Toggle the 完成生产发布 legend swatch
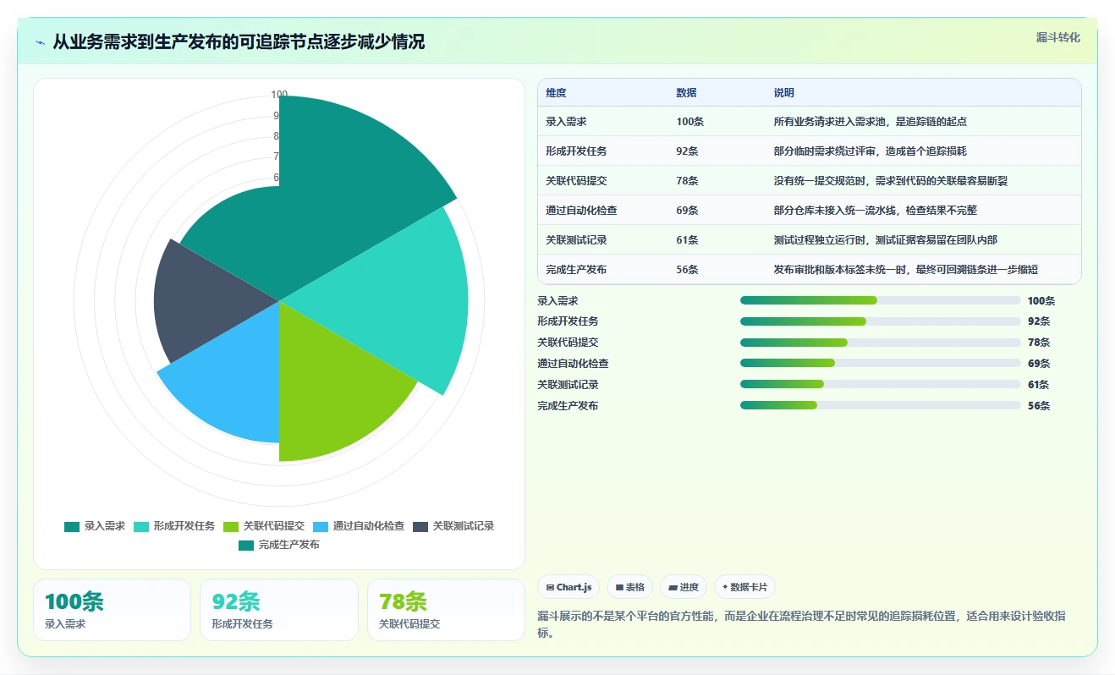Viewport: 1115px width, 675px height. 246,545
